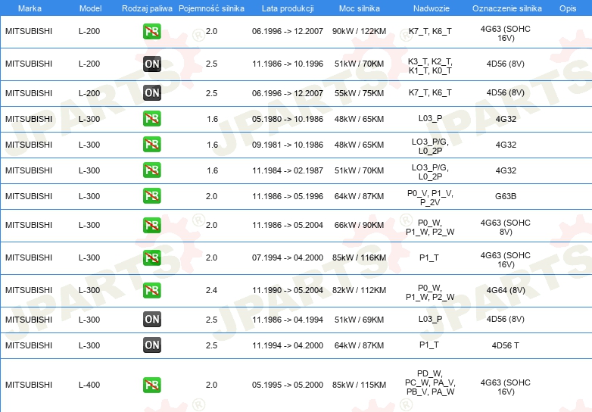The width and height of the screenshot is (592, 412).
Task: Click the Marka column header
Action: coord(30,8)
